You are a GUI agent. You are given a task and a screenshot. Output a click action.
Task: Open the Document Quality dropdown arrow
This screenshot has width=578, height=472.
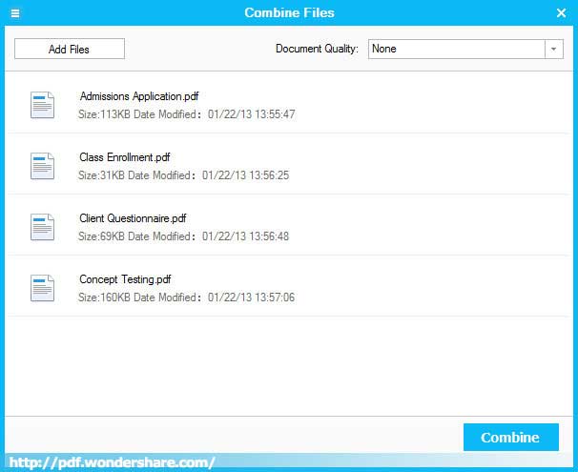553,49
